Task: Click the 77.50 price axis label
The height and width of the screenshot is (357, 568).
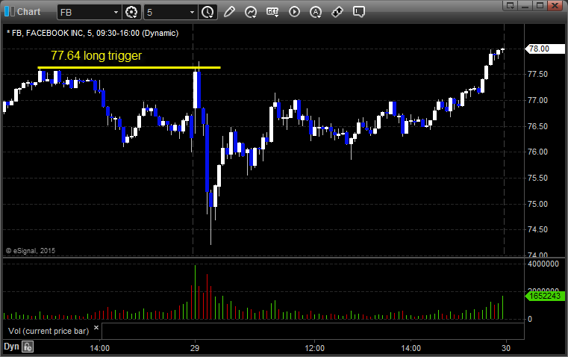Action: pos(538,74)
